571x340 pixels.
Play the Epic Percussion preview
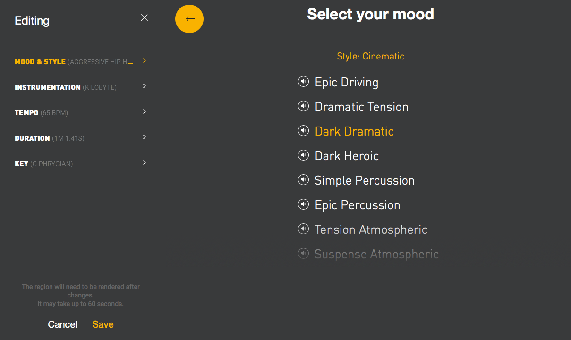click(303, 204)
